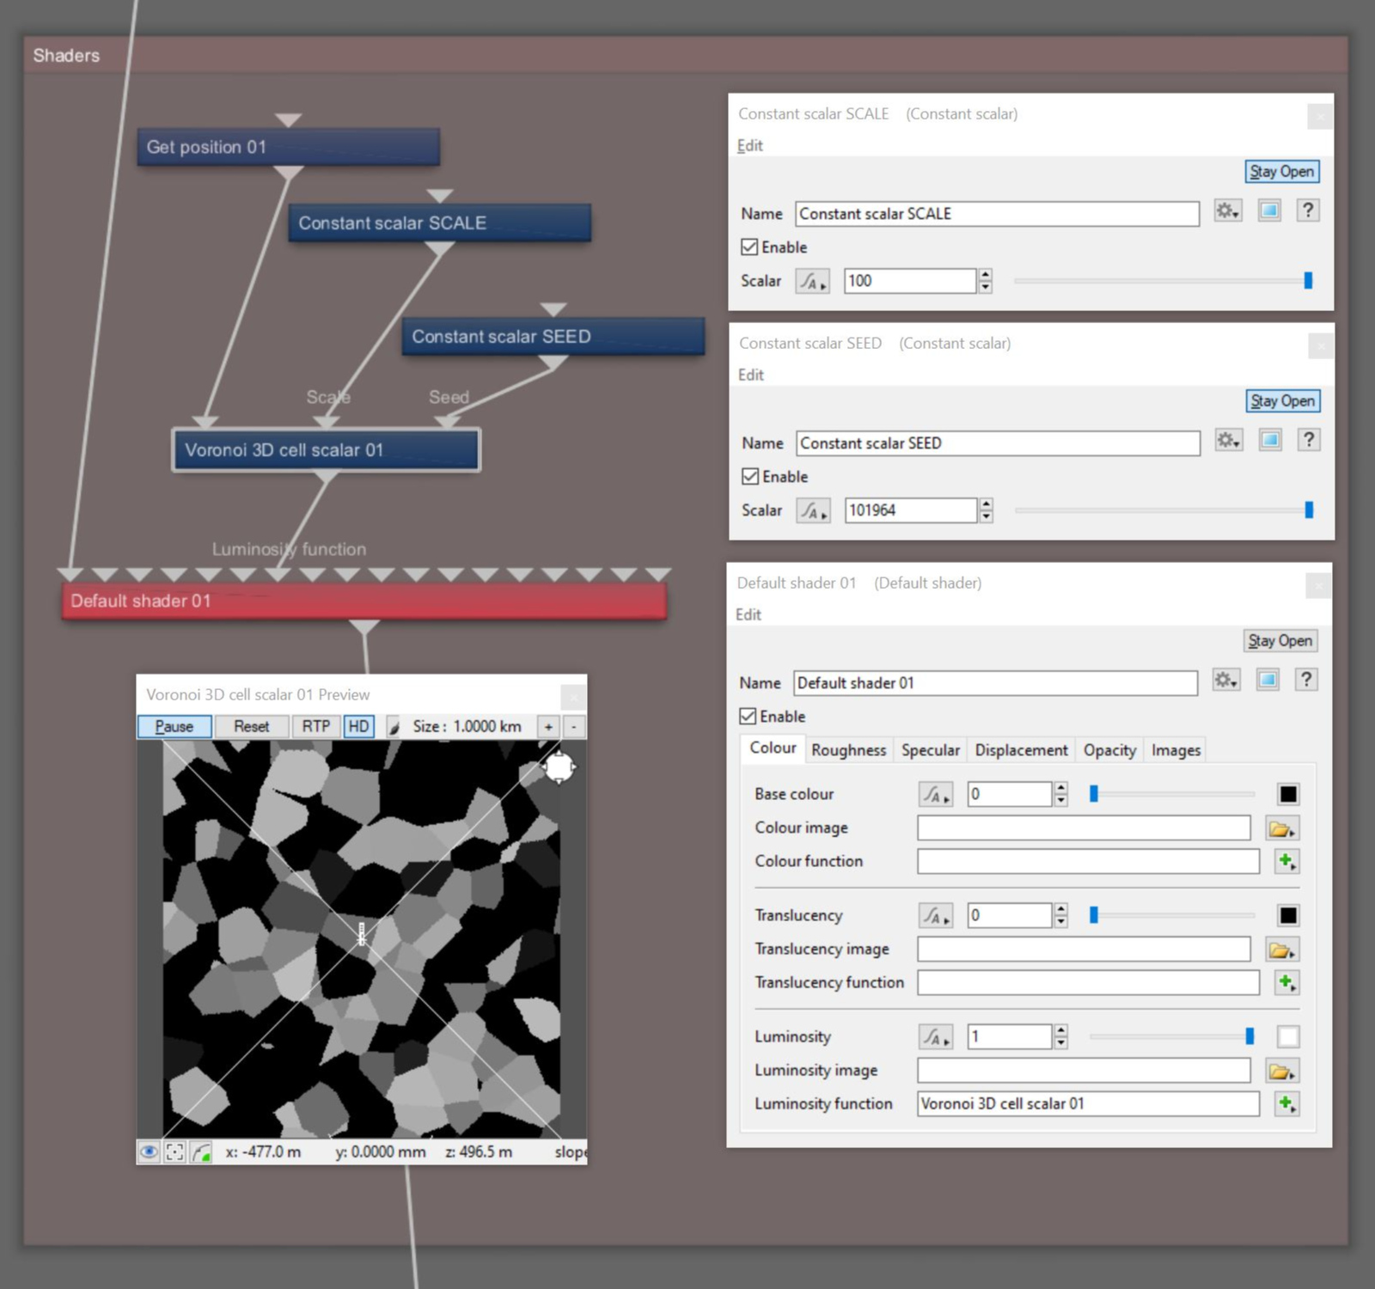Switch to the Specular tab
This screenshot has height=1289, width=1375.
click(931, 750)
